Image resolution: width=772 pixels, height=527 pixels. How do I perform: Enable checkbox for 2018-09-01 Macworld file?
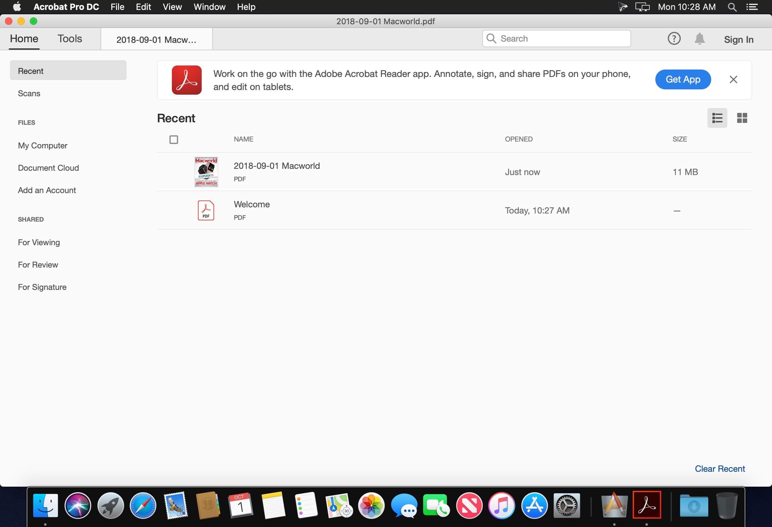(174, 171)
